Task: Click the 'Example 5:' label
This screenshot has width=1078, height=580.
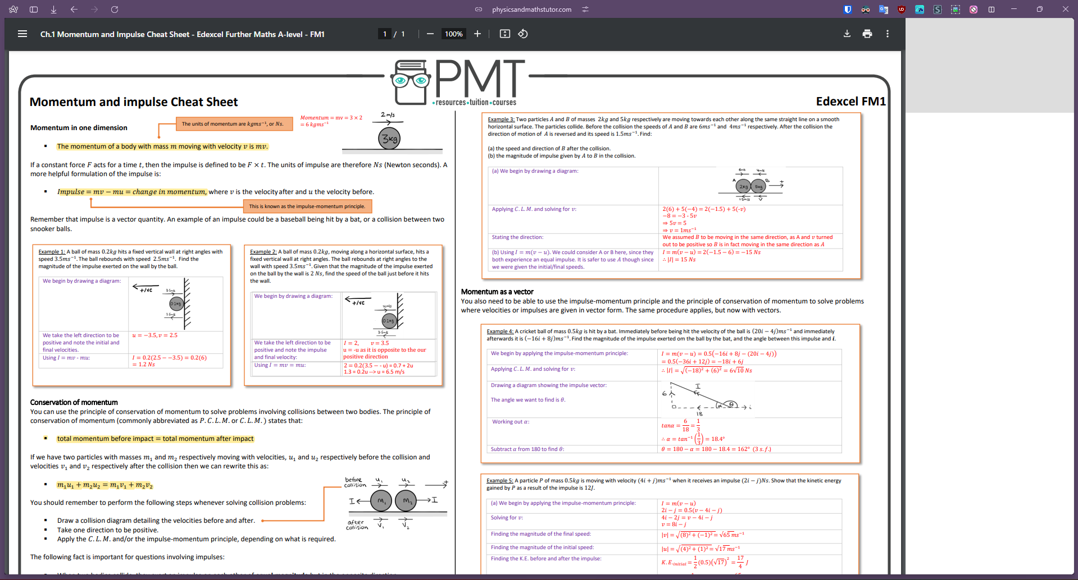Action: tap(500, 481)
